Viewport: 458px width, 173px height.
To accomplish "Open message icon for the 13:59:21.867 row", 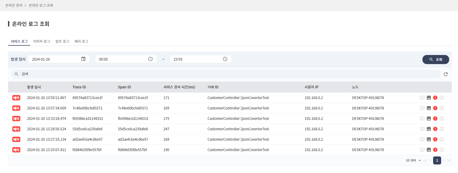I will coord(422,98).
